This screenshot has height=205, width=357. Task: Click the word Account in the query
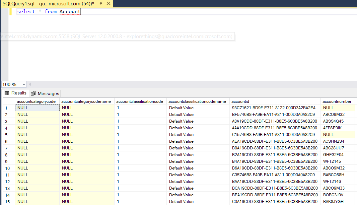pos(70,11)
